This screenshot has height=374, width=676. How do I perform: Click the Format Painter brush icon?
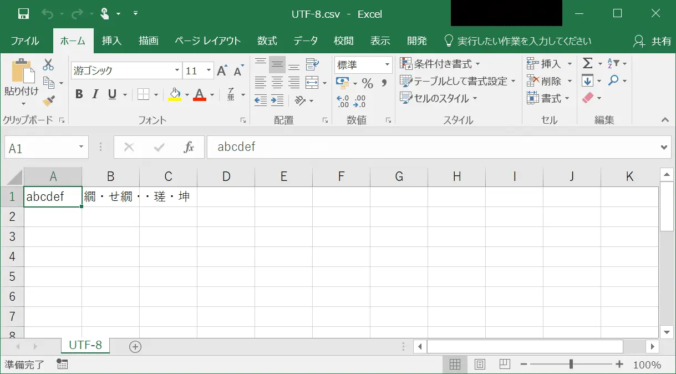tap(49, 100)
